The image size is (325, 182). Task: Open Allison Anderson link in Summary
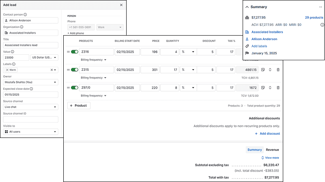264,39
